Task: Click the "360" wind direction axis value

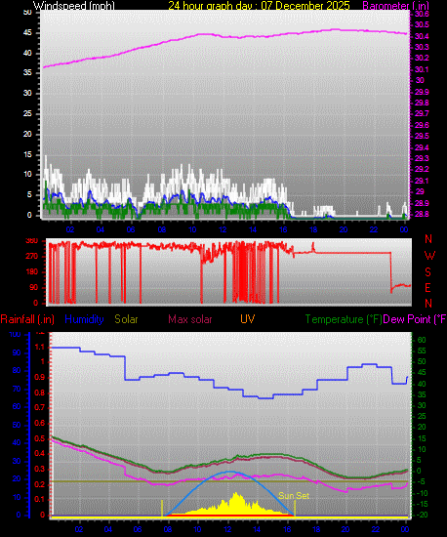Action: coord(32,241)
